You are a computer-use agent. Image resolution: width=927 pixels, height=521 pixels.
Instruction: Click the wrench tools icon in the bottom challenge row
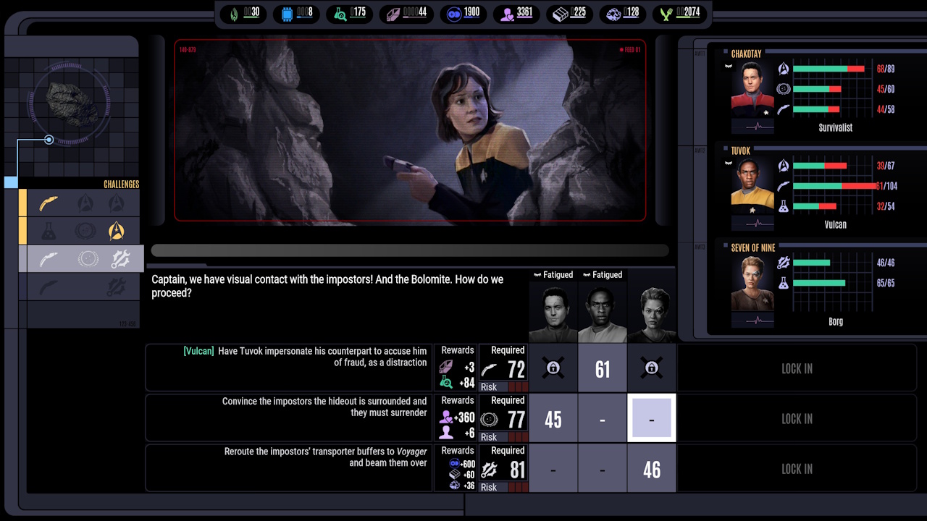tap(117, 286)
